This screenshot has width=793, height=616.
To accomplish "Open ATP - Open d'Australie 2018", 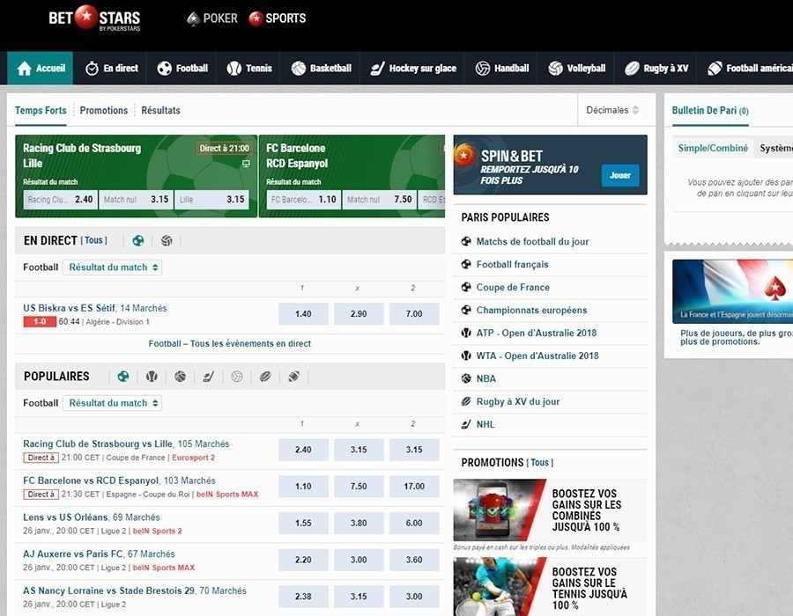I will pos(537,333).
